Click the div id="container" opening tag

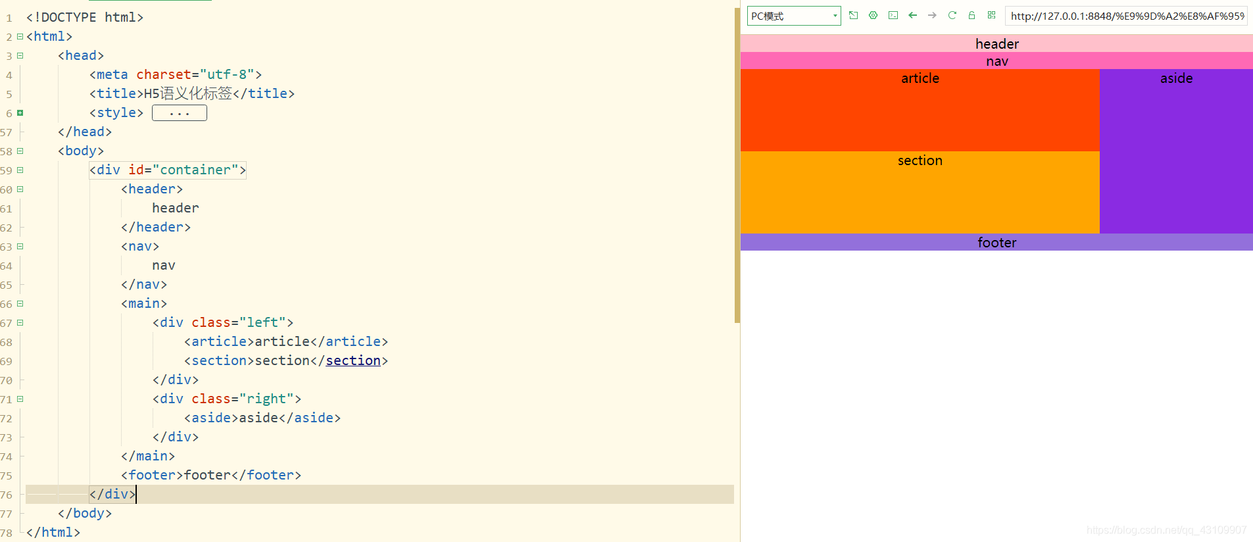click(x=168, y=170)
